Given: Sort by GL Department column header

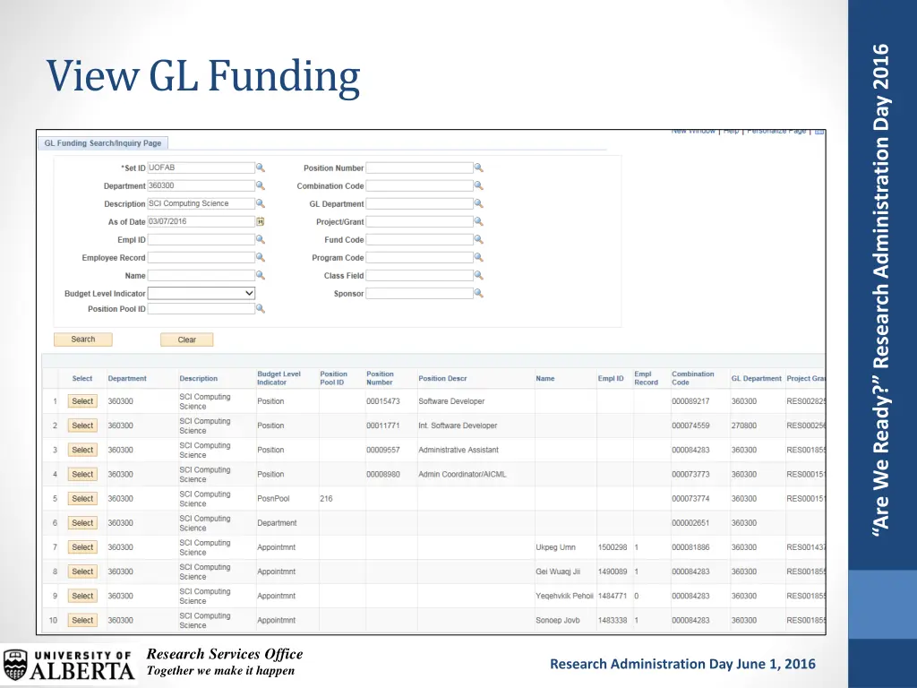Looking at the screenshot, I should (x=756, y=379).
